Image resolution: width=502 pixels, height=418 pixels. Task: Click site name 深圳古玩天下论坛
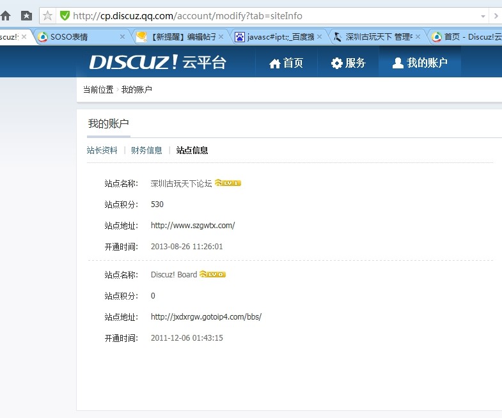(x=181, y=183)
